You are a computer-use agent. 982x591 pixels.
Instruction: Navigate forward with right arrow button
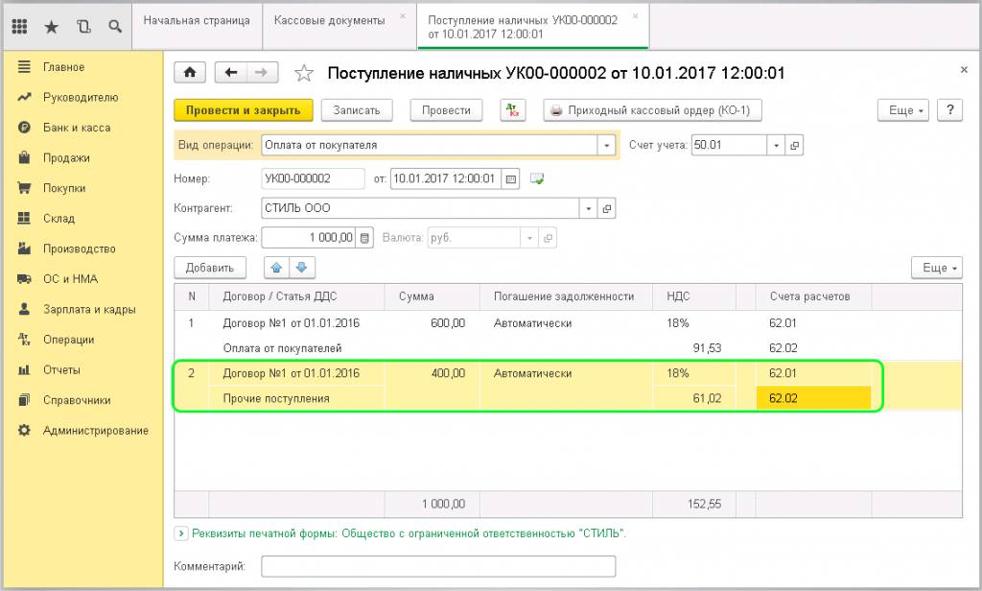[262, 73]
